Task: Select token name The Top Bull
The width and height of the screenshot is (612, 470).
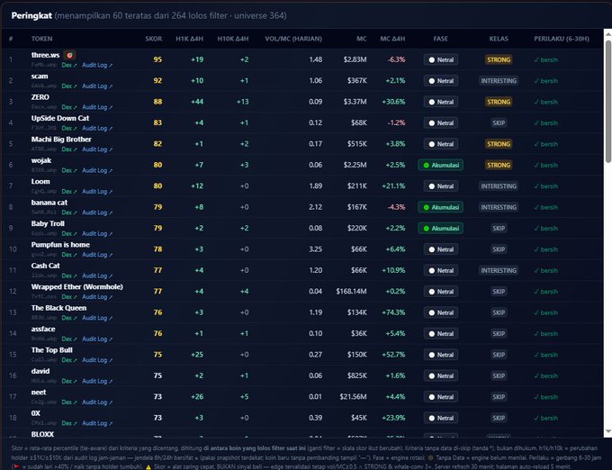Action: pyautogui.click(x=52, y=350)
